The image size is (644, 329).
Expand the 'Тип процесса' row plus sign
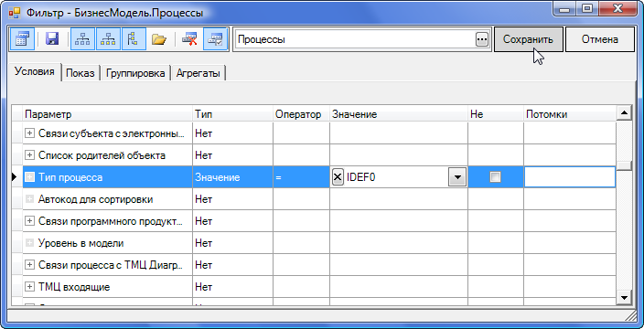tap(29, 177)
